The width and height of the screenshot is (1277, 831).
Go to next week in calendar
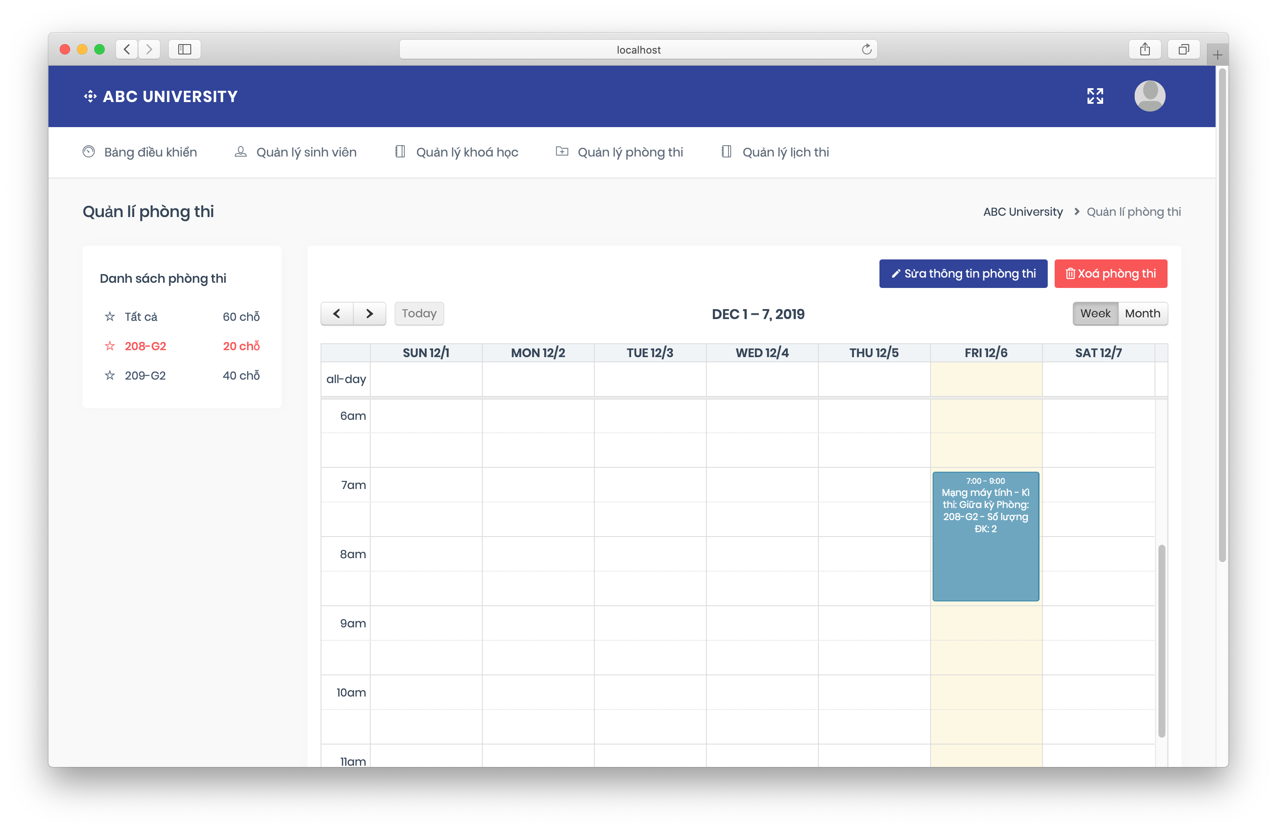[370, 313]
